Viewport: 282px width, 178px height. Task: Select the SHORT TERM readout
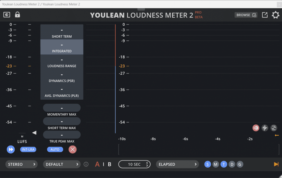pos(62,32)
